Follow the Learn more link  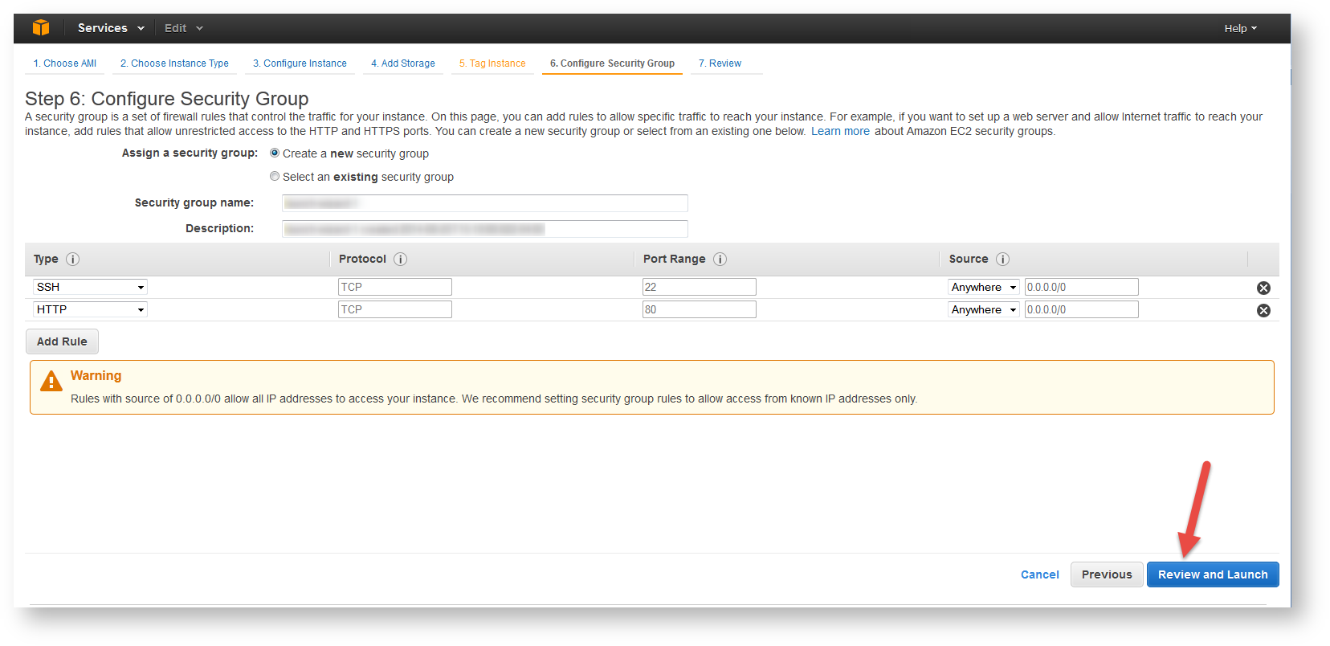coord(840,131)
